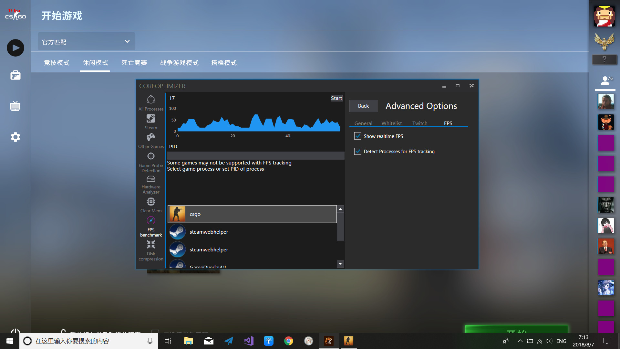620x349 pixels.
Task: Open the CS:GO watch TV icon
Action: coord(15,106)
